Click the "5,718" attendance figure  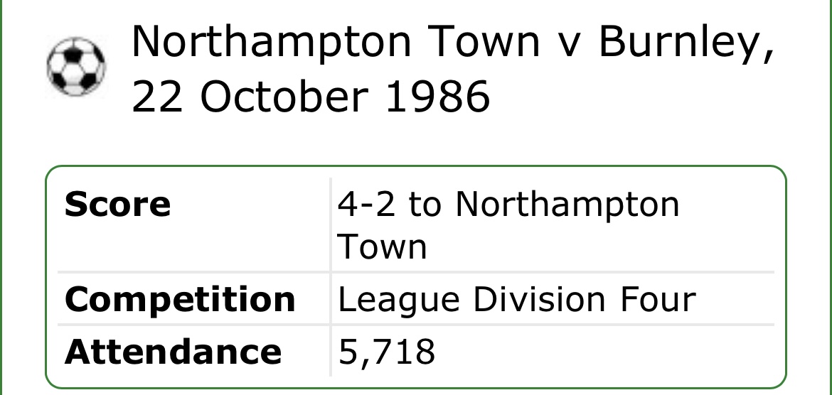(386, 352)
